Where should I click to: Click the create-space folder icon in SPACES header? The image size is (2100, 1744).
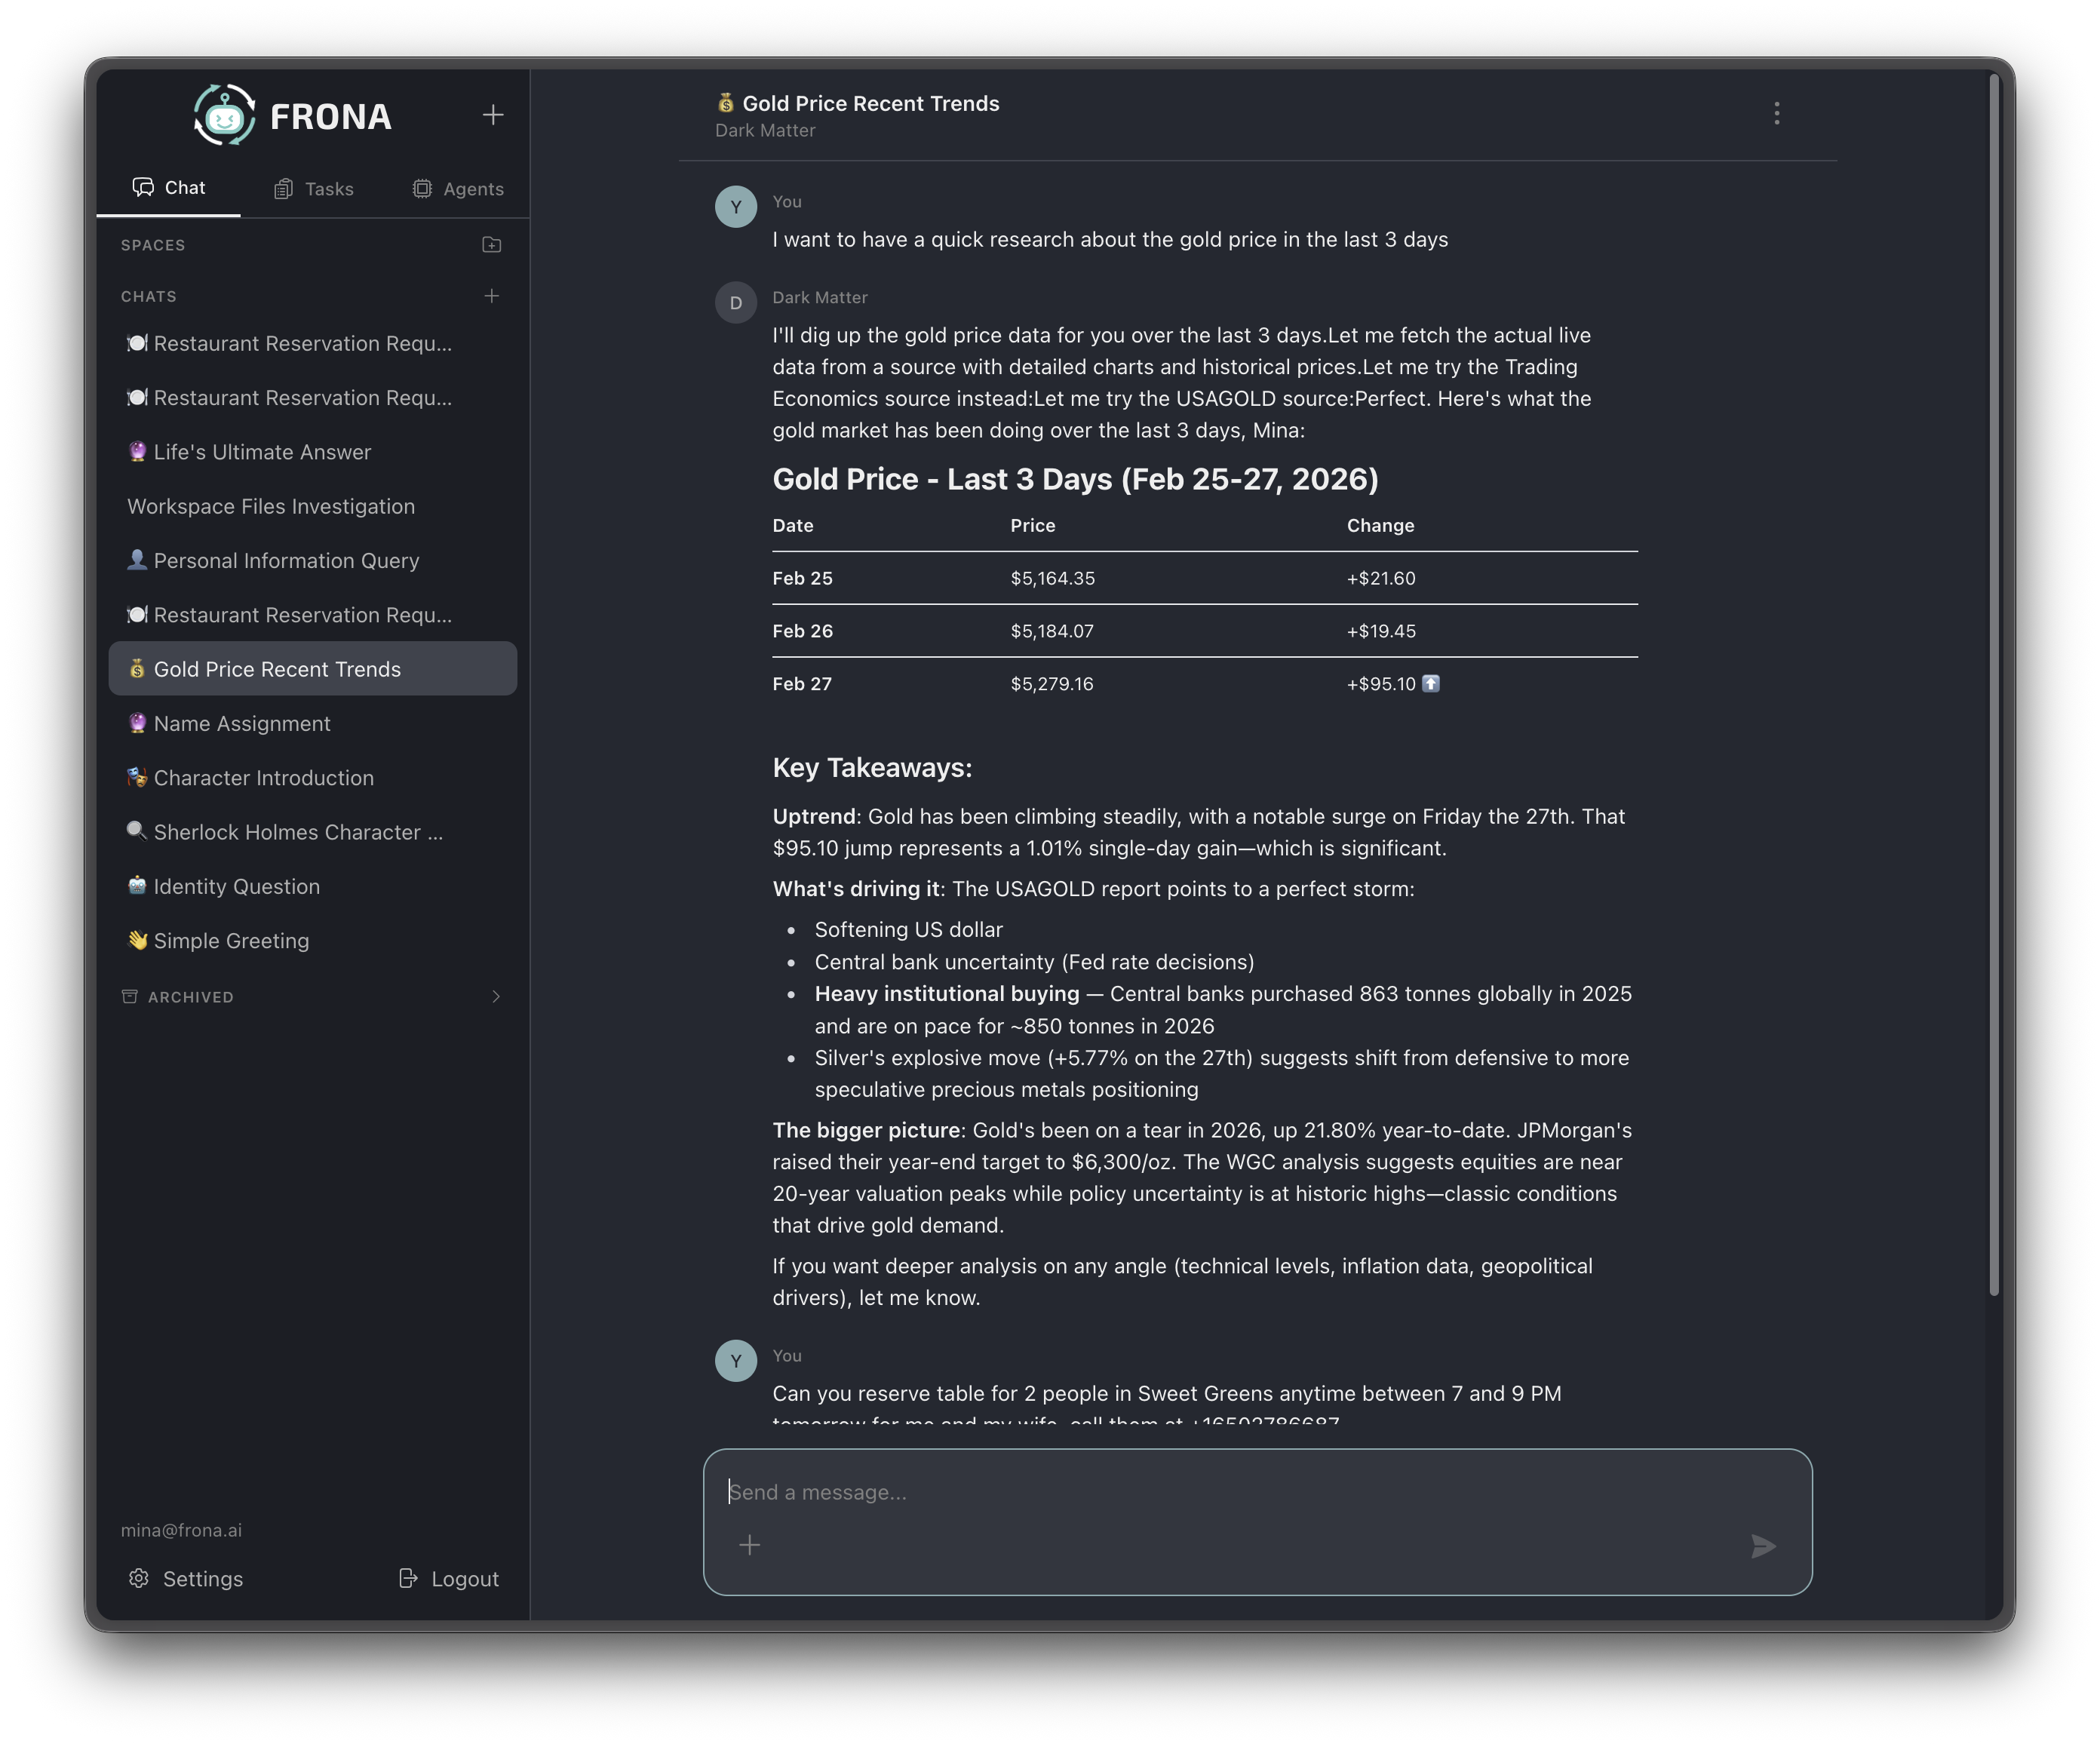pos(491,244)
